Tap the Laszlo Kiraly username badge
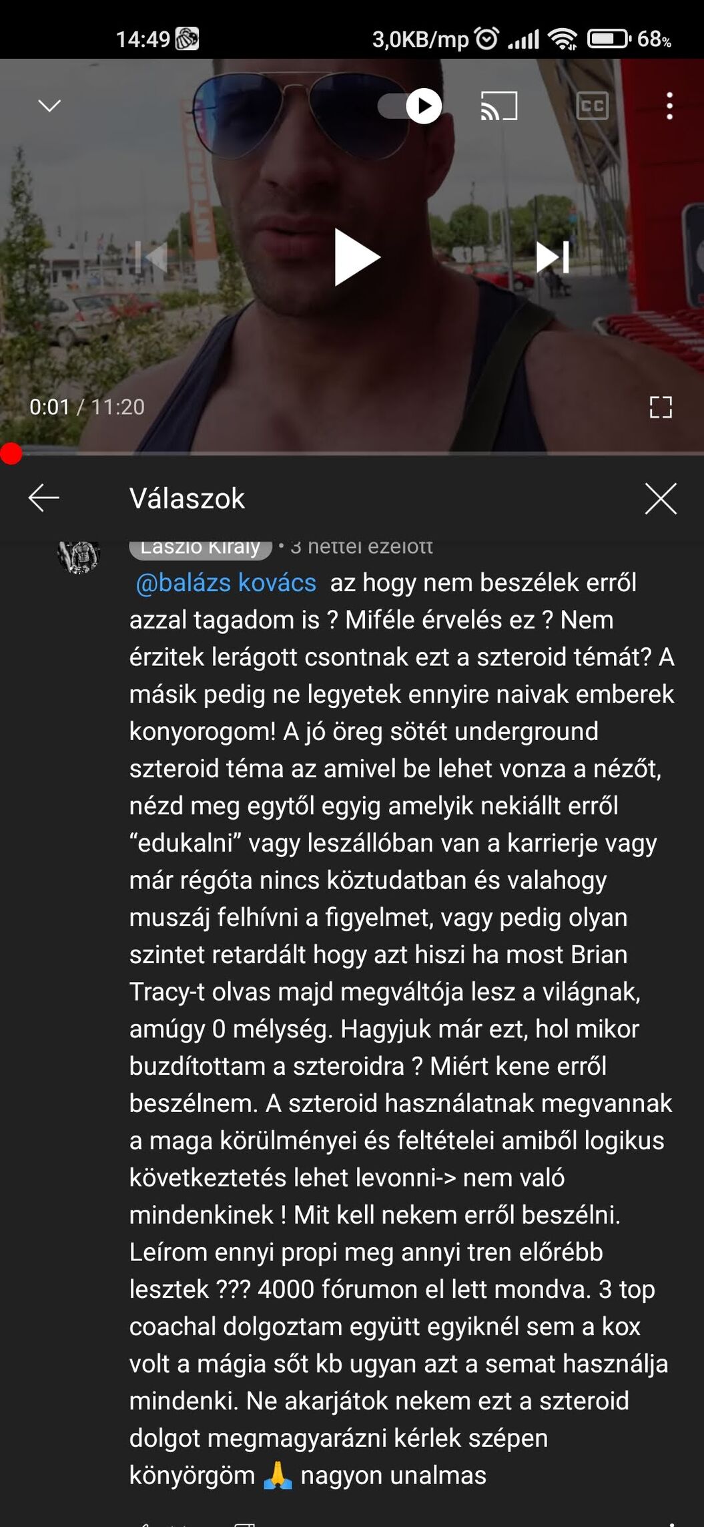Image resolution: width=704 pixels, height=1527 pixels. pyautogui.click(x=200, y=548)
